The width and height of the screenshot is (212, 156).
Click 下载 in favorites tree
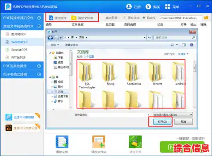pos(58,58)
